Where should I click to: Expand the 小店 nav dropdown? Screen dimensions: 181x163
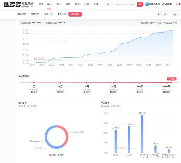pos(87,4)
